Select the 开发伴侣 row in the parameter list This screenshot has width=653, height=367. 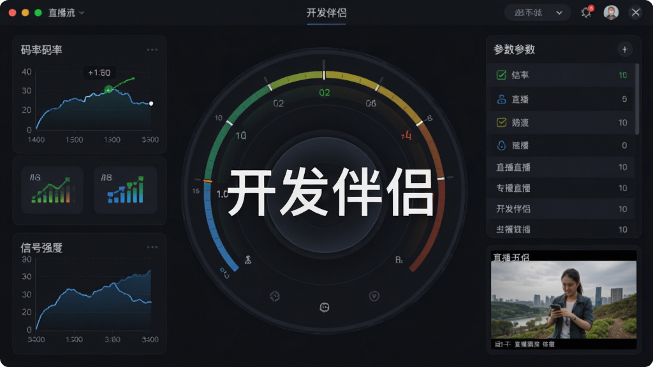[562, 209]
